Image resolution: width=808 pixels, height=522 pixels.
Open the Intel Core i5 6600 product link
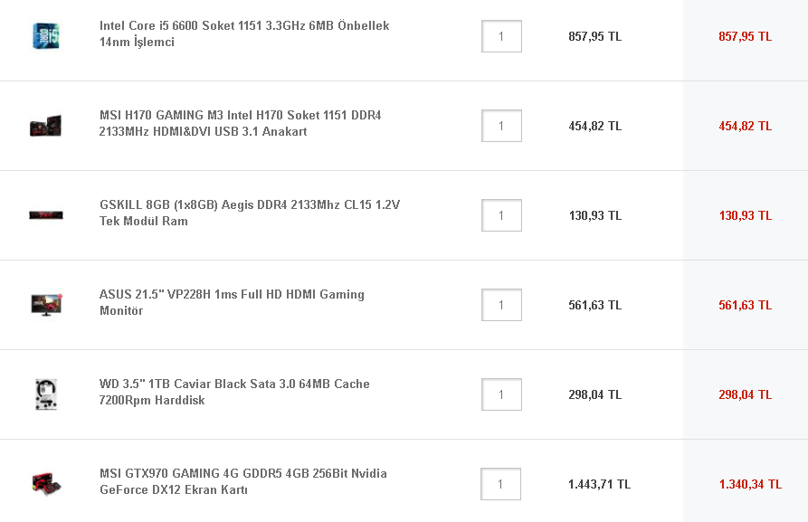[x=244, y=33]
